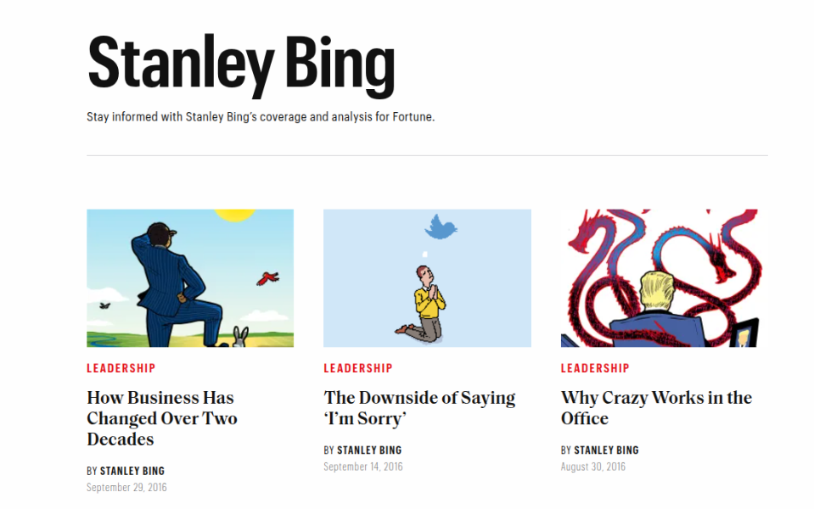Click Stanley Bing byline above August 30 date
The image size is (814, 509).
tap(606, 450)
